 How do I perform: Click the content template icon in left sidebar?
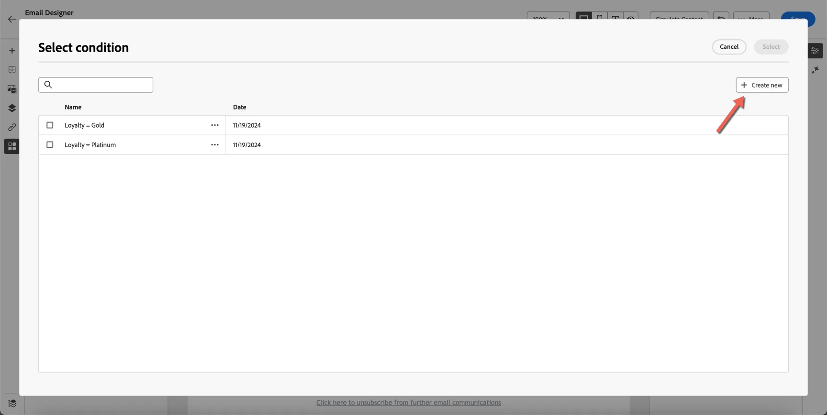(12, 70)
